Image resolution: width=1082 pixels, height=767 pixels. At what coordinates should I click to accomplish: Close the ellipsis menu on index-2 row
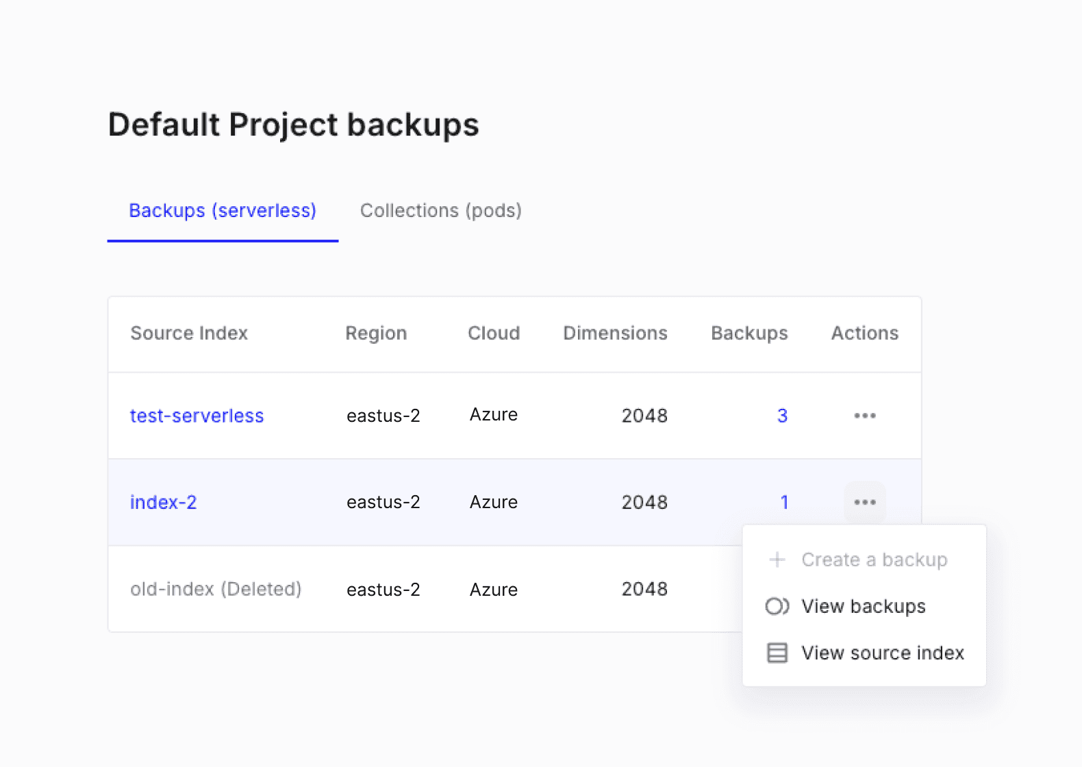click(865, 502)
